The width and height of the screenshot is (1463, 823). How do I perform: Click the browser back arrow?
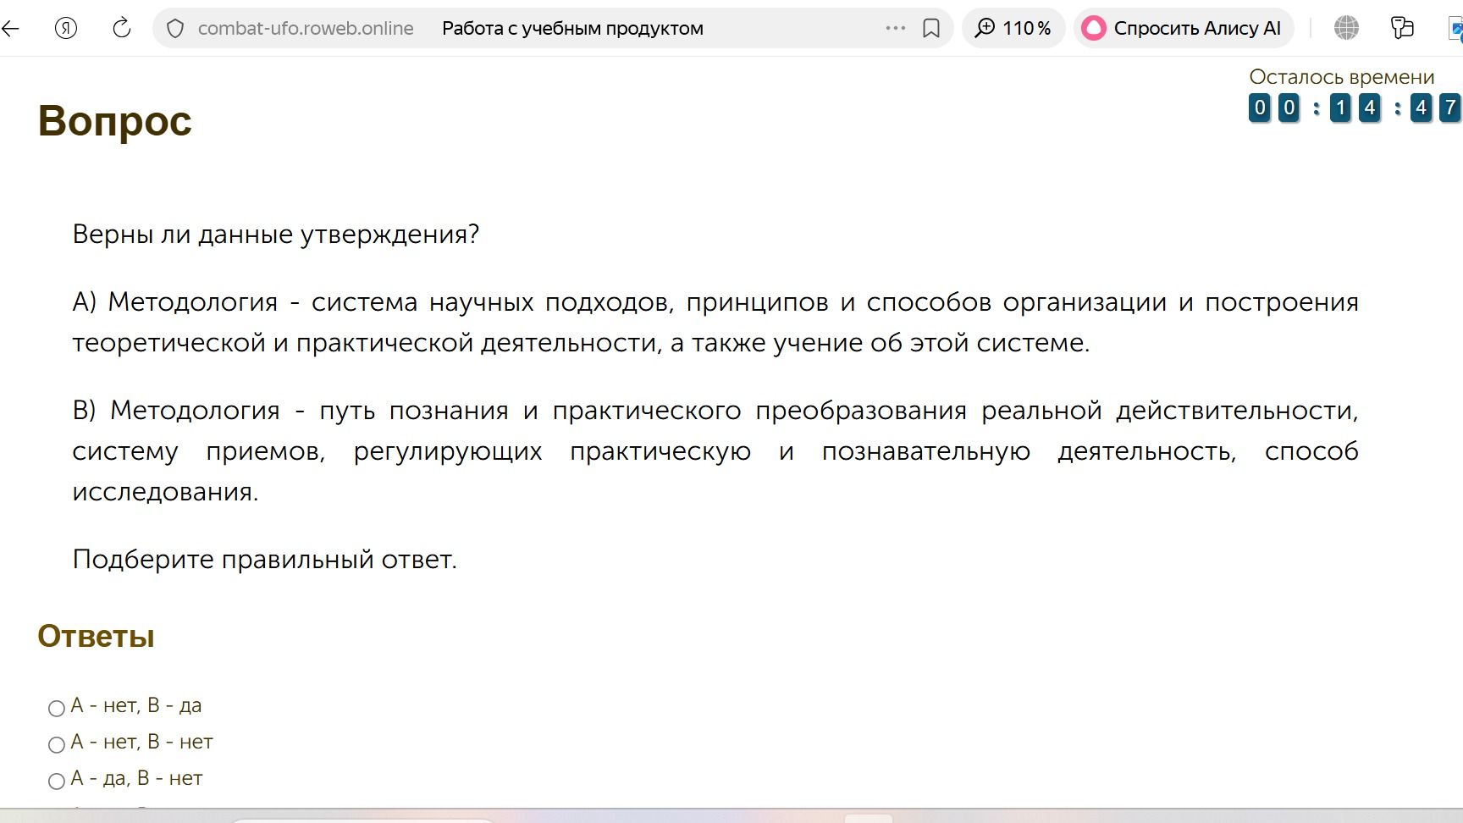pos(10,28)
